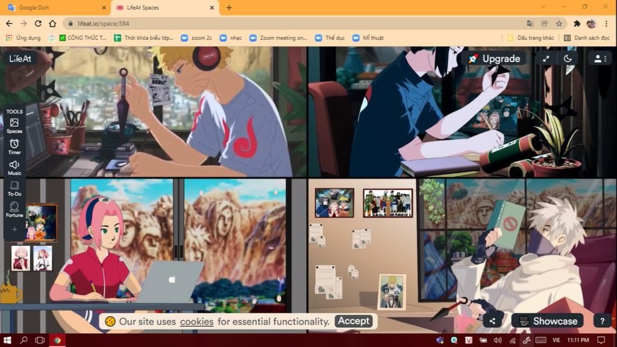This screenshot has height=347, width=617.
Task: Open the Thể dục bookmark
Action: [330, 38]
